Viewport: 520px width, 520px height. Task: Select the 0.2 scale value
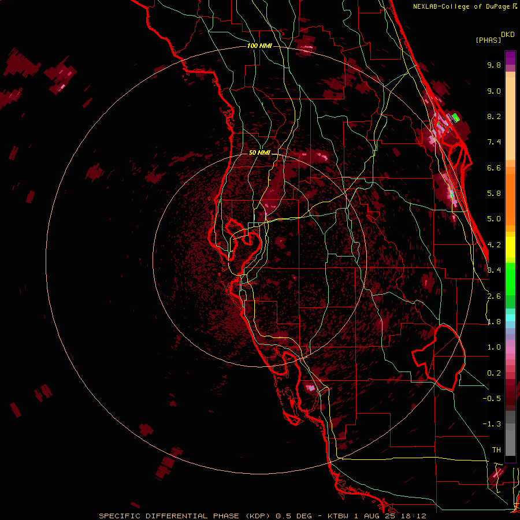tap(494, 373)
